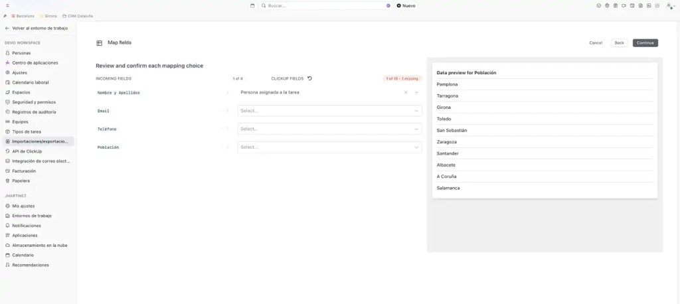Screen dimensions: 680x304
Task: Click Continue to proceed with import
Action: 645,43
